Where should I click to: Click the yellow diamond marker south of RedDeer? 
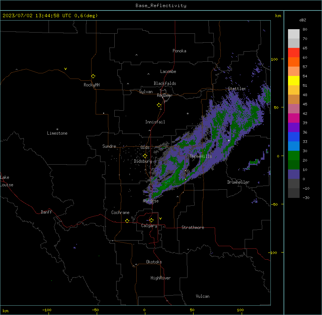point(159,105)
